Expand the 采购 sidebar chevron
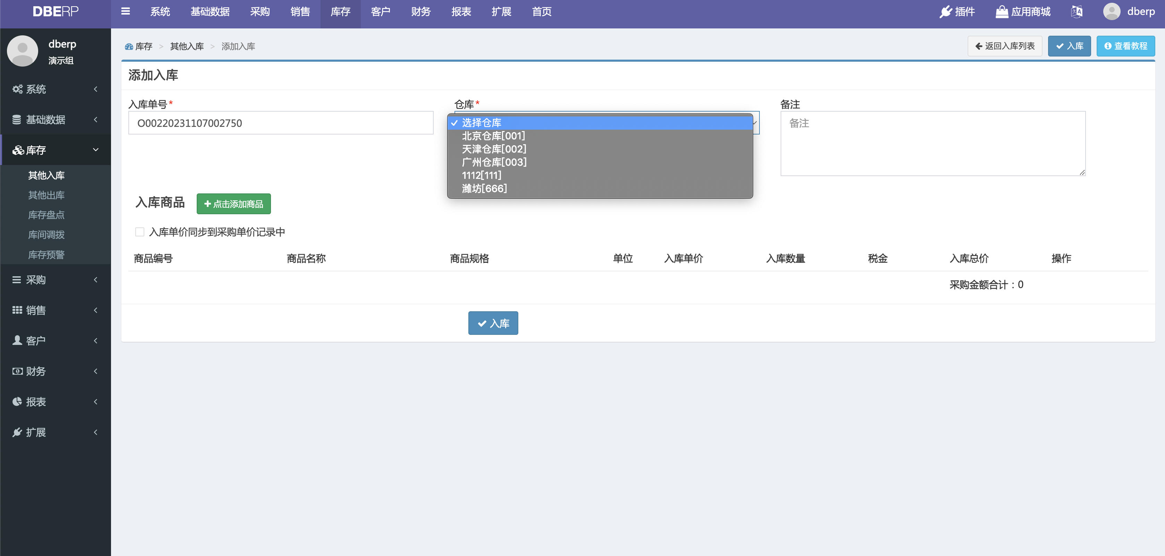The height and width of the screenshot is (556, 1165). (95, 280)
